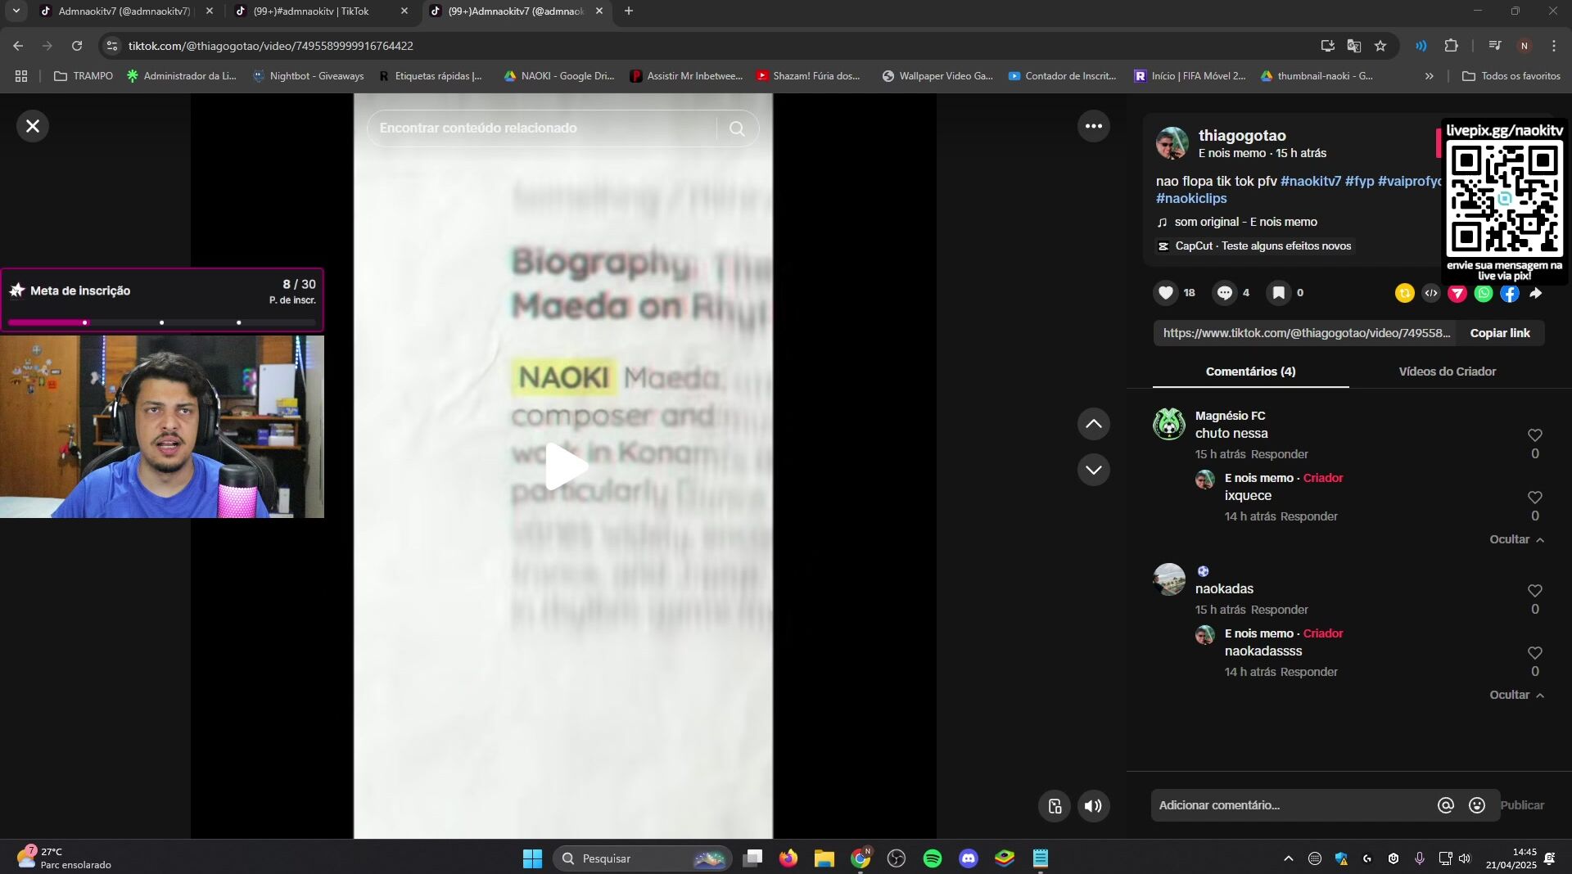Bookmark the video to favorites
Screen dimensions: 1572x874
1278,293
